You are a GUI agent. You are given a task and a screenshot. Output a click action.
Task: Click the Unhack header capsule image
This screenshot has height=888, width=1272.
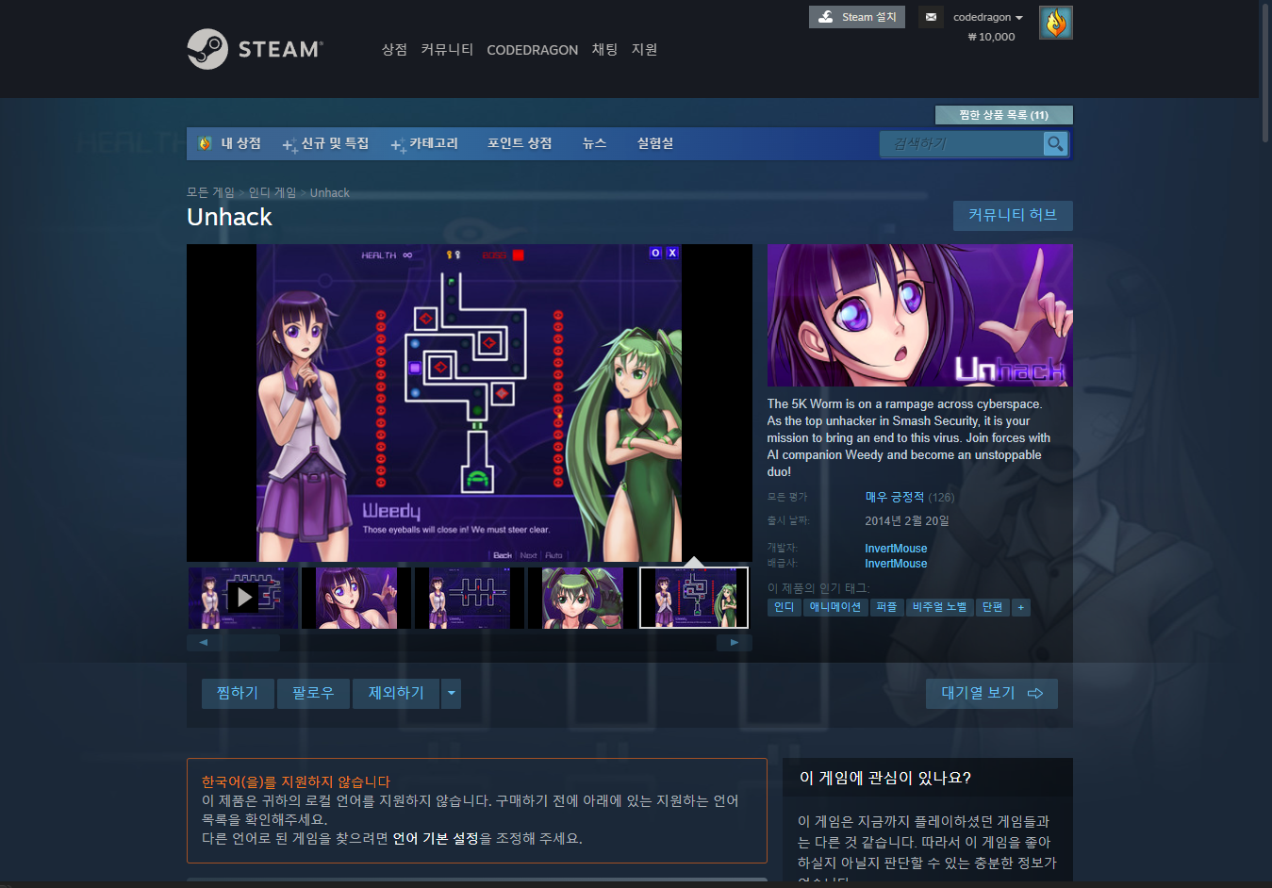[920, 316]
